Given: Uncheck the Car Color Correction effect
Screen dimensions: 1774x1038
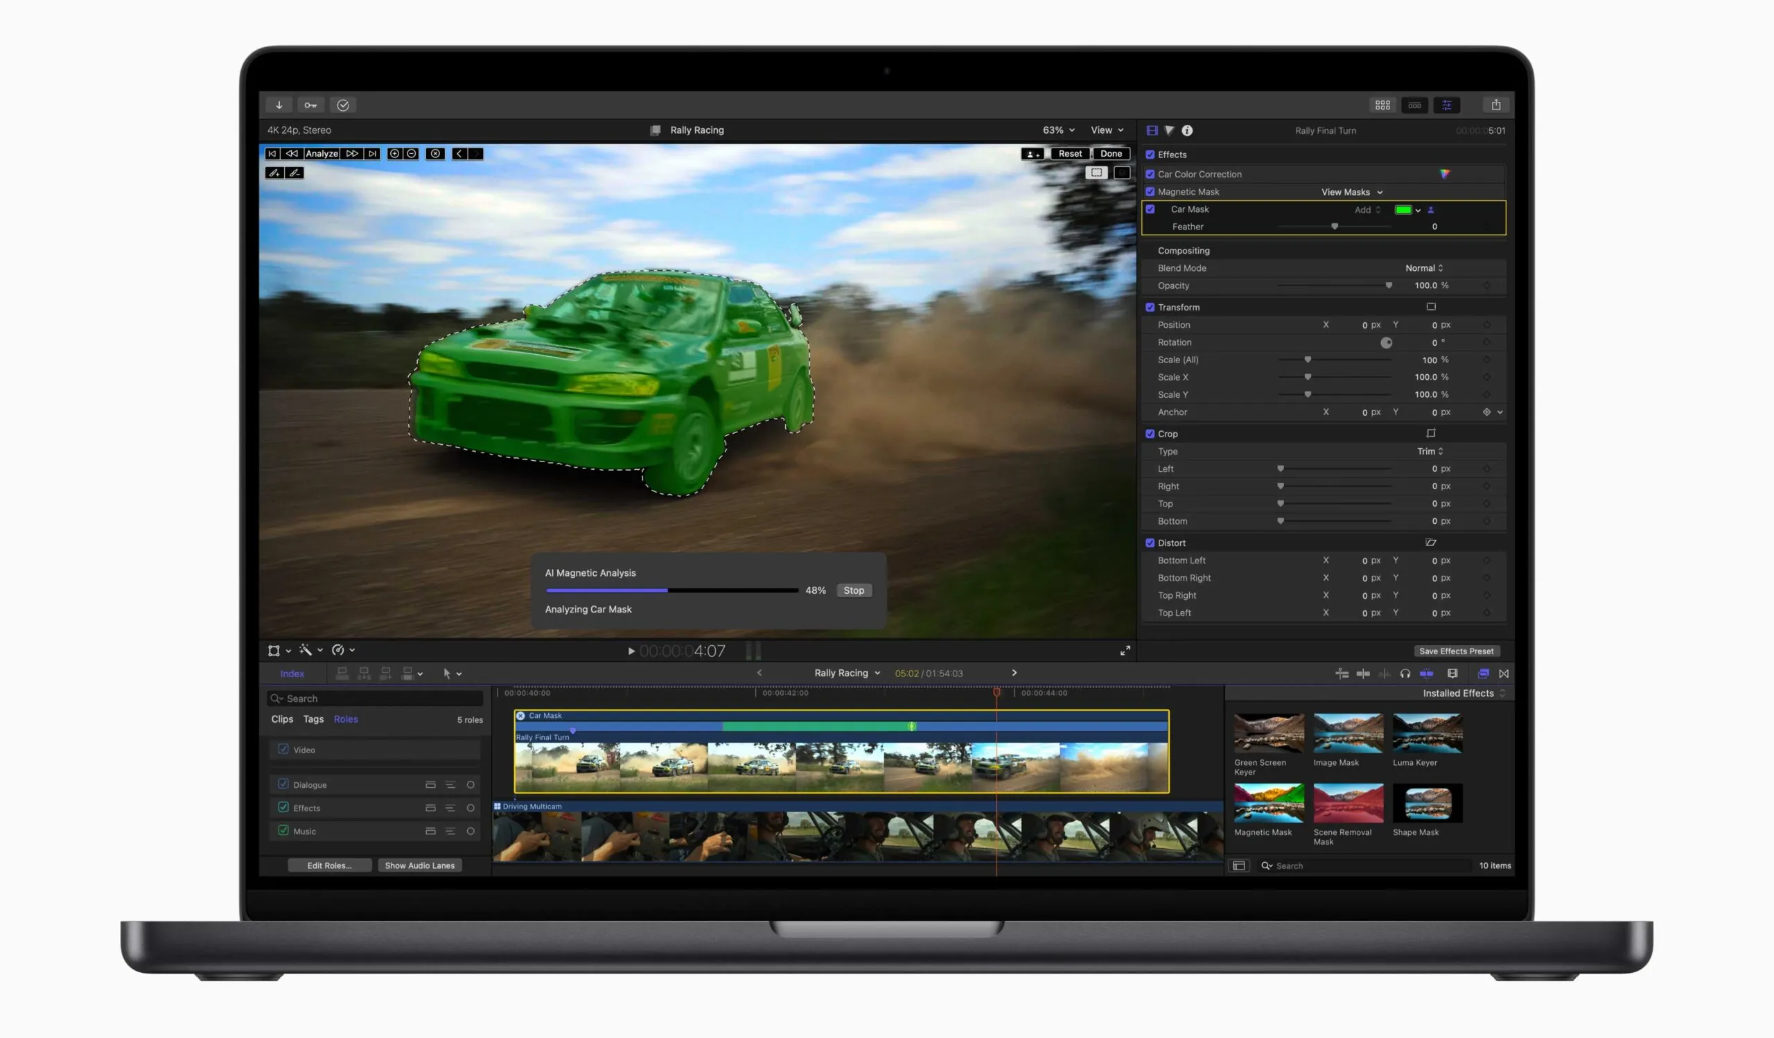Looking at the screenshot, I should [x=1150, y=174].
